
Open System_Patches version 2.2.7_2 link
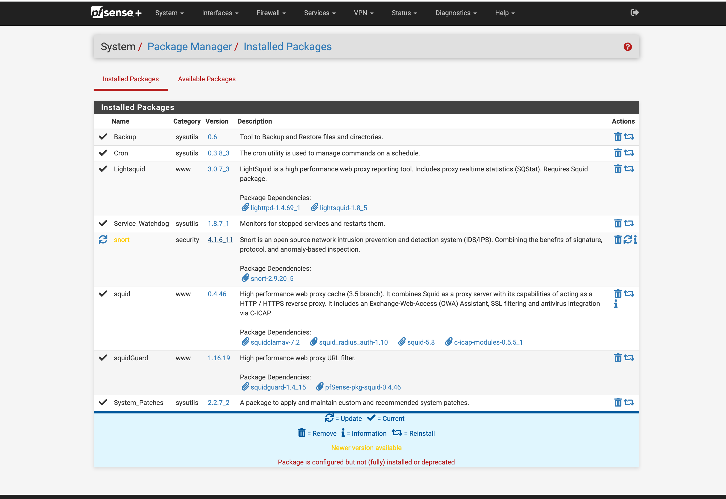point(218,403)
